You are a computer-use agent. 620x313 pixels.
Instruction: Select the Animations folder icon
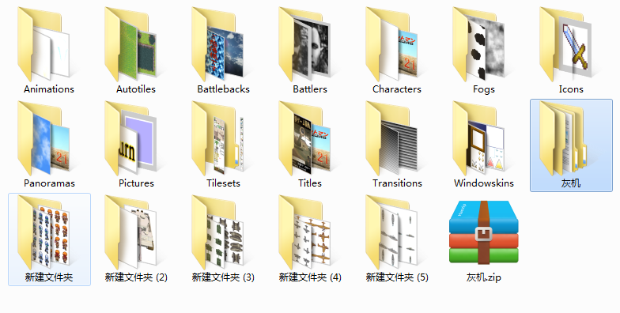(x=43, y=43)
